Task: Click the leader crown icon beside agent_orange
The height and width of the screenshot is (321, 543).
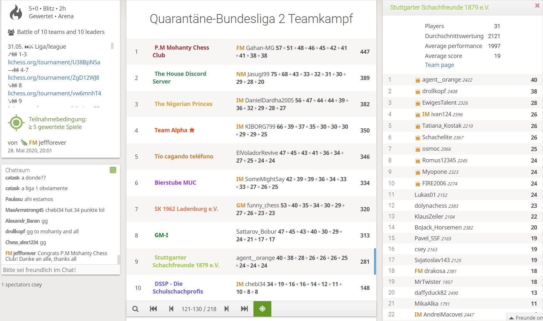Action: click(418, 80)
